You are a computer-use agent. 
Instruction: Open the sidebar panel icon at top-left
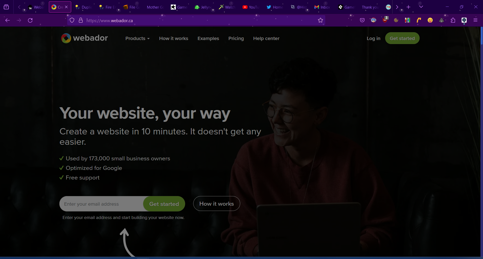point(6,7)
